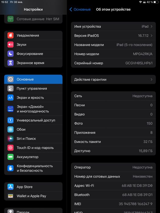Tap the Notifications bell icon

10,36
